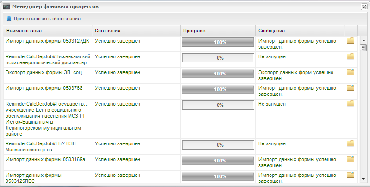Select ReminderCalcDepJob#Государств... Исток-Башлангыч name
The height and width of the screenshot is (187, 370).
click(x=47, y=119)
